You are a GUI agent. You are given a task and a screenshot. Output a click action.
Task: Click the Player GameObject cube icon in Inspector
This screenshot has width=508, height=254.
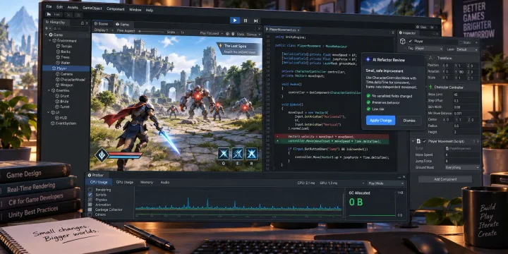[403, 41]
